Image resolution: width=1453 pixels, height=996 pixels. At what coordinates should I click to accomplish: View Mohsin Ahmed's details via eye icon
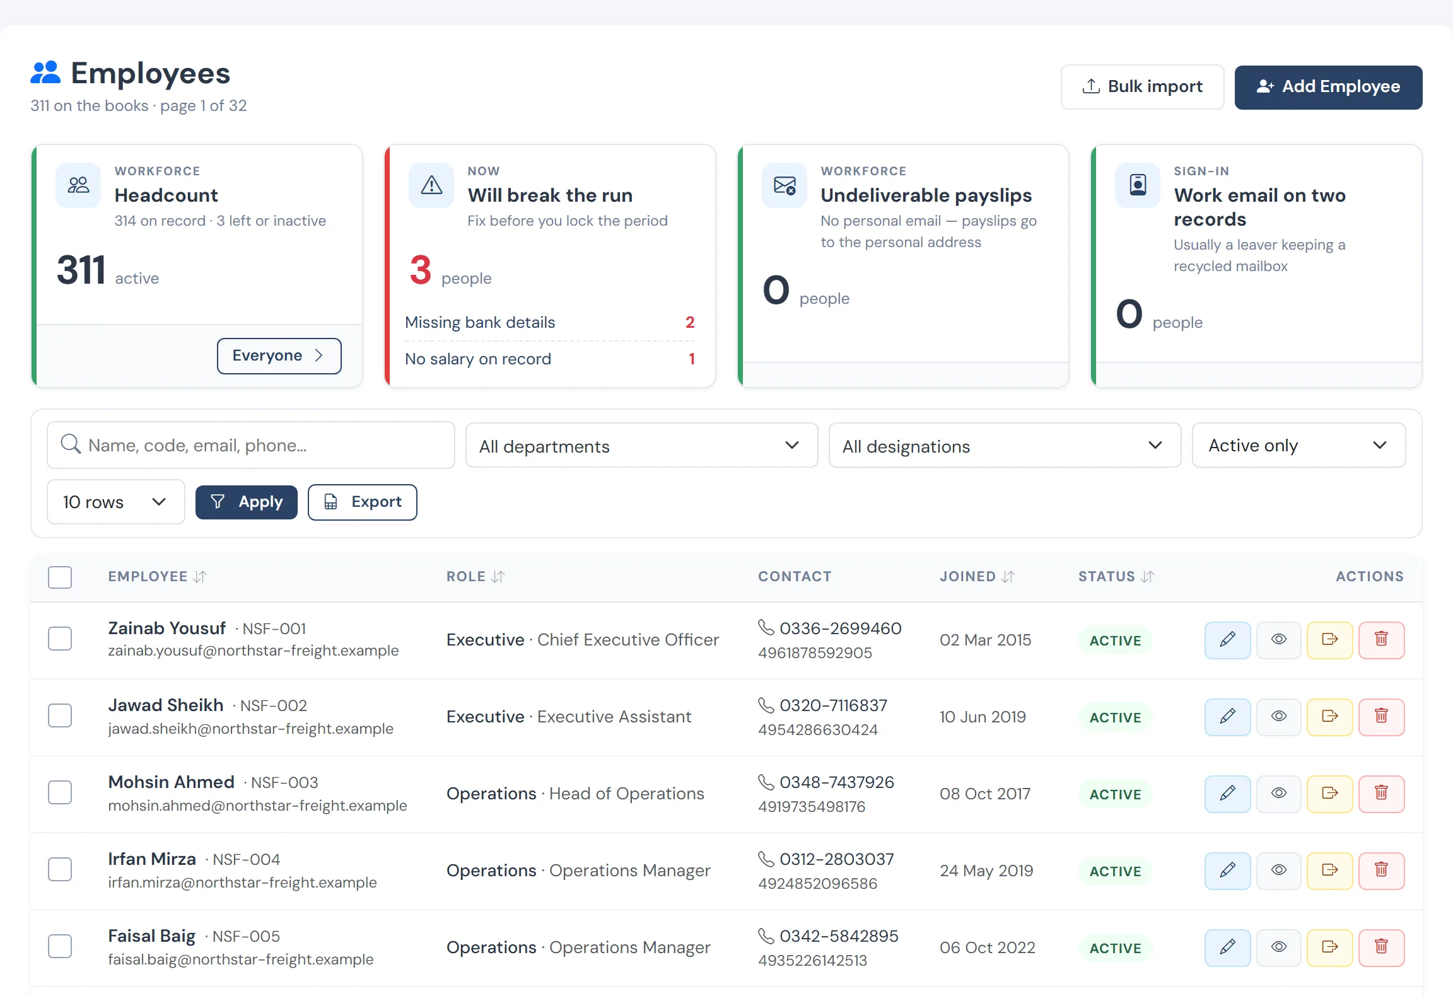[x=1278, y=794]
